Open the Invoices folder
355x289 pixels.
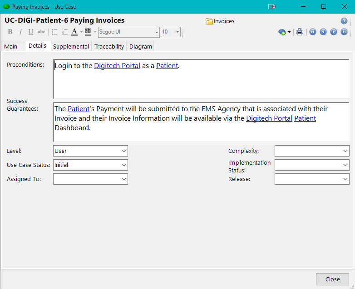click(220, 21)
